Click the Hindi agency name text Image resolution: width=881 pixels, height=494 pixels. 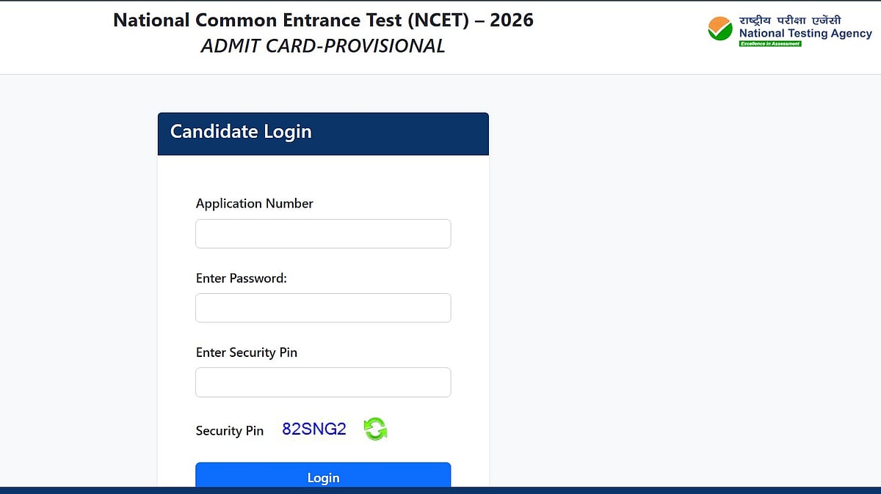(x=790, y=21)
